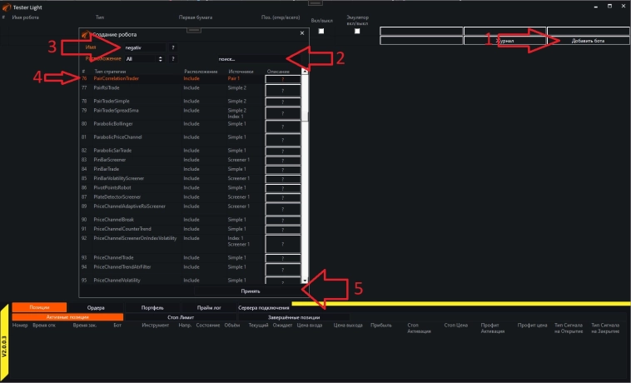Open the description '?' for PriceChannelBreak

(282, 219)
